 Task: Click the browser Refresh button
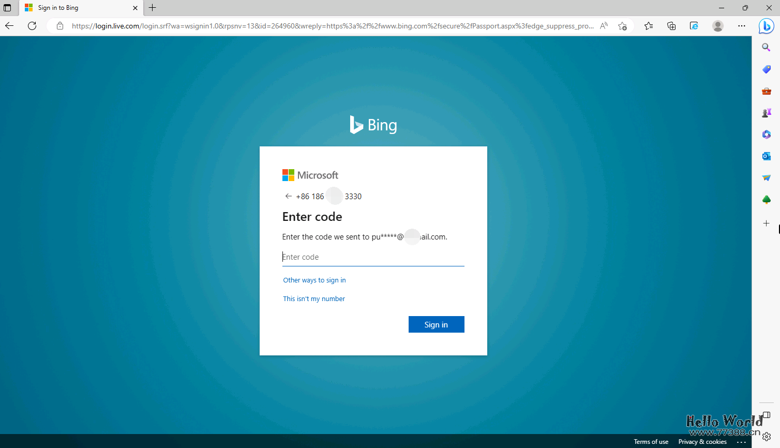click(x=32, y=26)
